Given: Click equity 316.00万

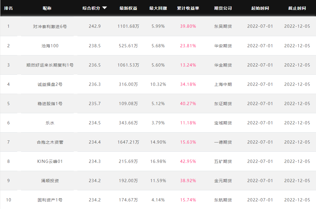Looking at the screenshot, I should (128, 84).
